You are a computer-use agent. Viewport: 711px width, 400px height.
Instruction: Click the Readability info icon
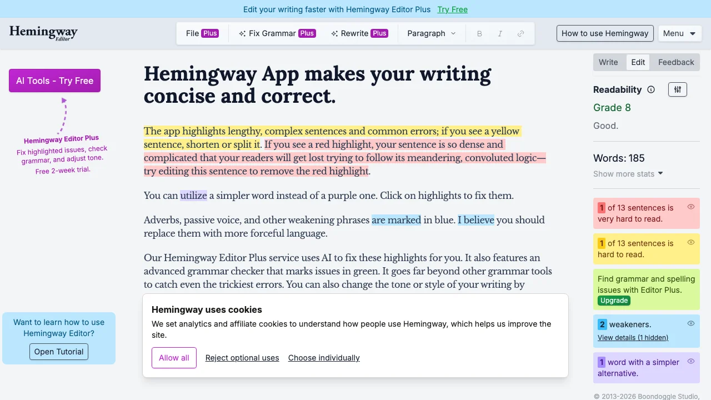pyautogui.click(x=651, y=89)
